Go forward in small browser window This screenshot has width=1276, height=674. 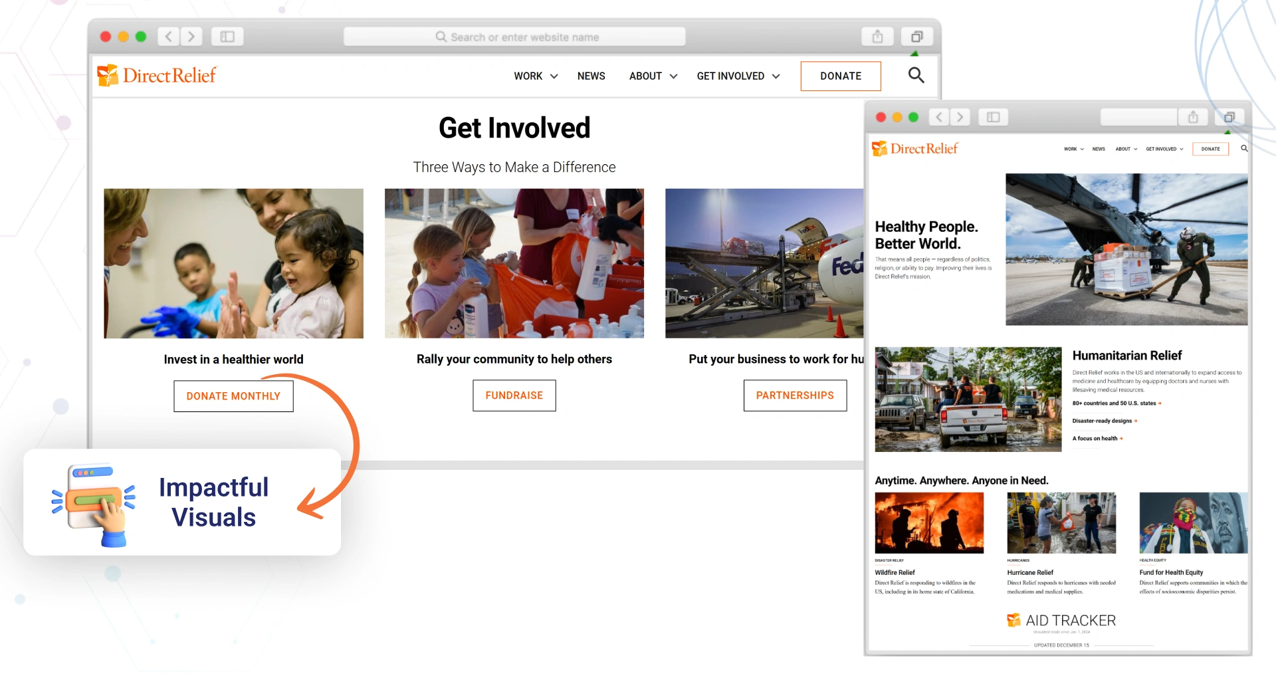pos(960,118)
